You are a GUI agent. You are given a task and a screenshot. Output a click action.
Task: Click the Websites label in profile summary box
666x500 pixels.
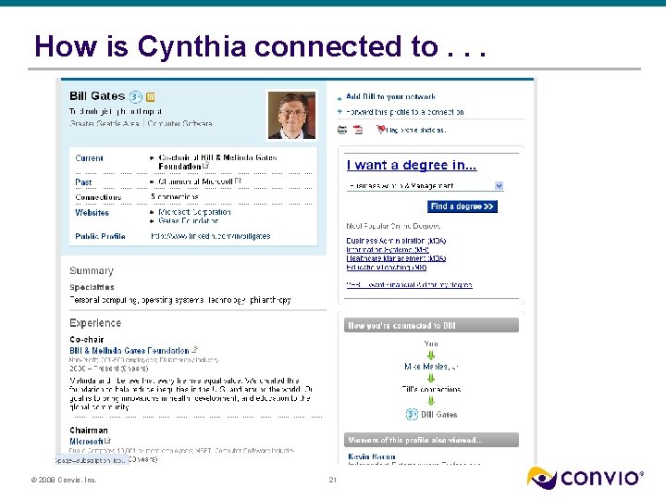tap(92, 213)
